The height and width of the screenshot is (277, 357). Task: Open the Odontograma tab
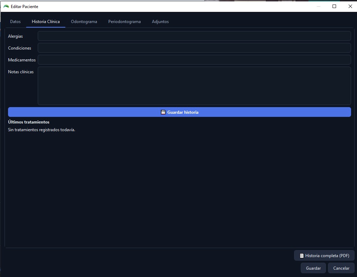[84, 22]
